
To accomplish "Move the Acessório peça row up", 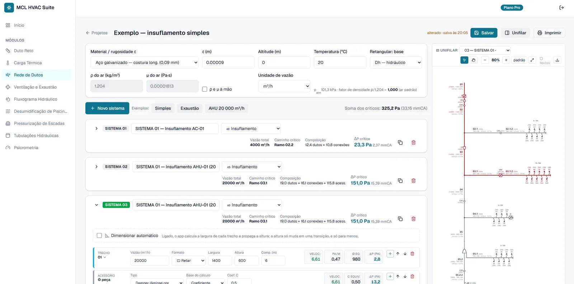I will pos(398,276).
